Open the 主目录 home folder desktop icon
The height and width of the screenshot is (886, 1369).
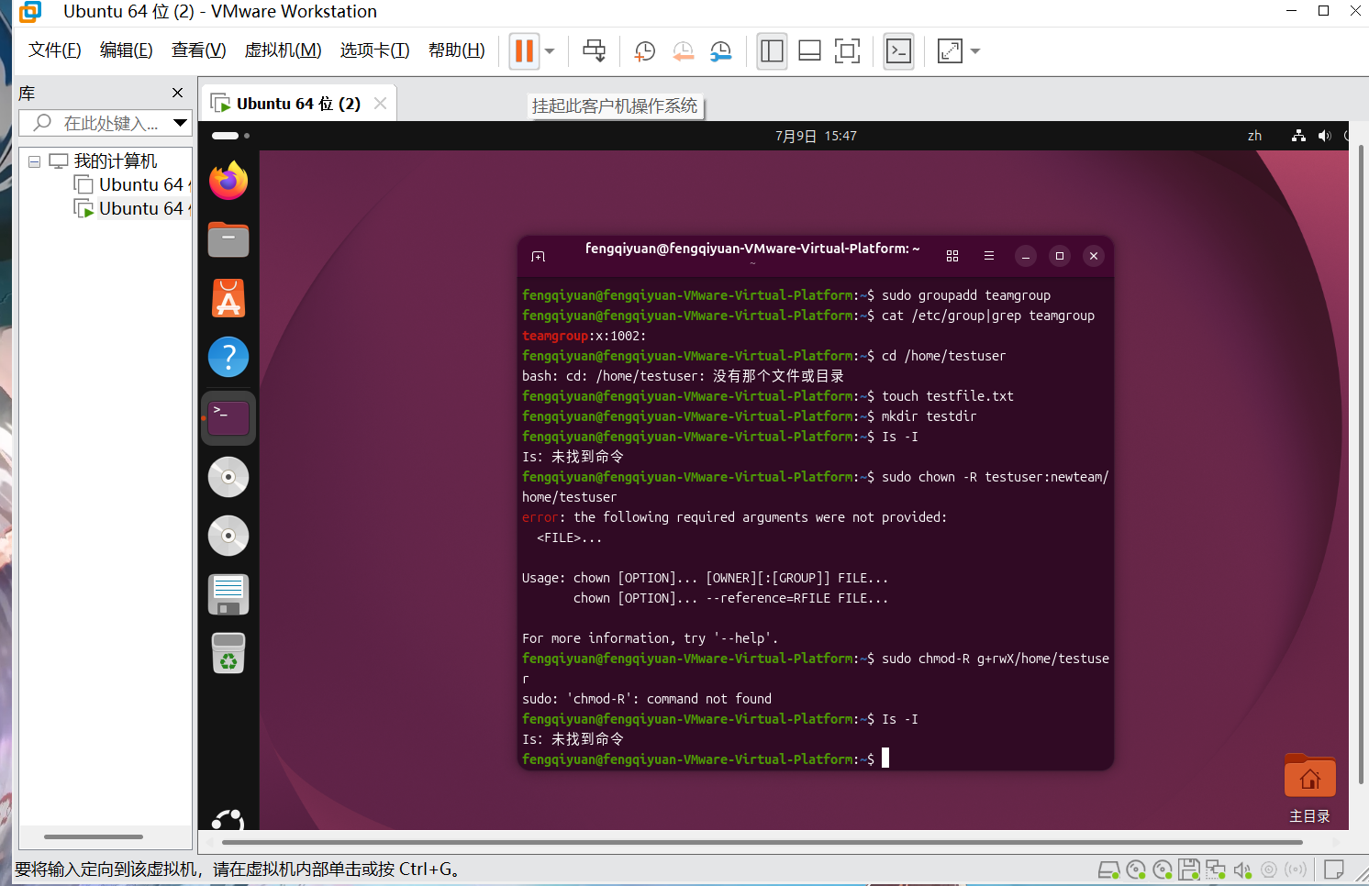[x=1309, y=789]
